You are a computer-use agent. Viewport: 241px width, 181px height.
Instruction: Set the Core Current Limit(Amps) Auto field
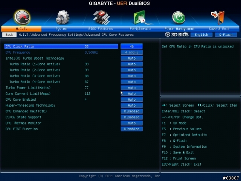point(132,94)
